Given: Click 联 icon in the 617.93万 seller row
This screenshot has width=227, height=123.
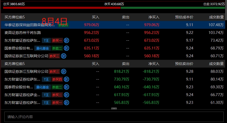Looking at the screenshot, I should pyautogui.click(x=66, y=95).
